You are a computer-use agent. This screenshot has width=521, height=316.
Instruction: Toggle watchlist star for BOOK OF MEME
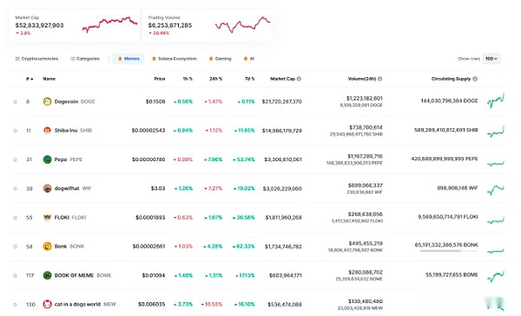(x=15, y=275)
